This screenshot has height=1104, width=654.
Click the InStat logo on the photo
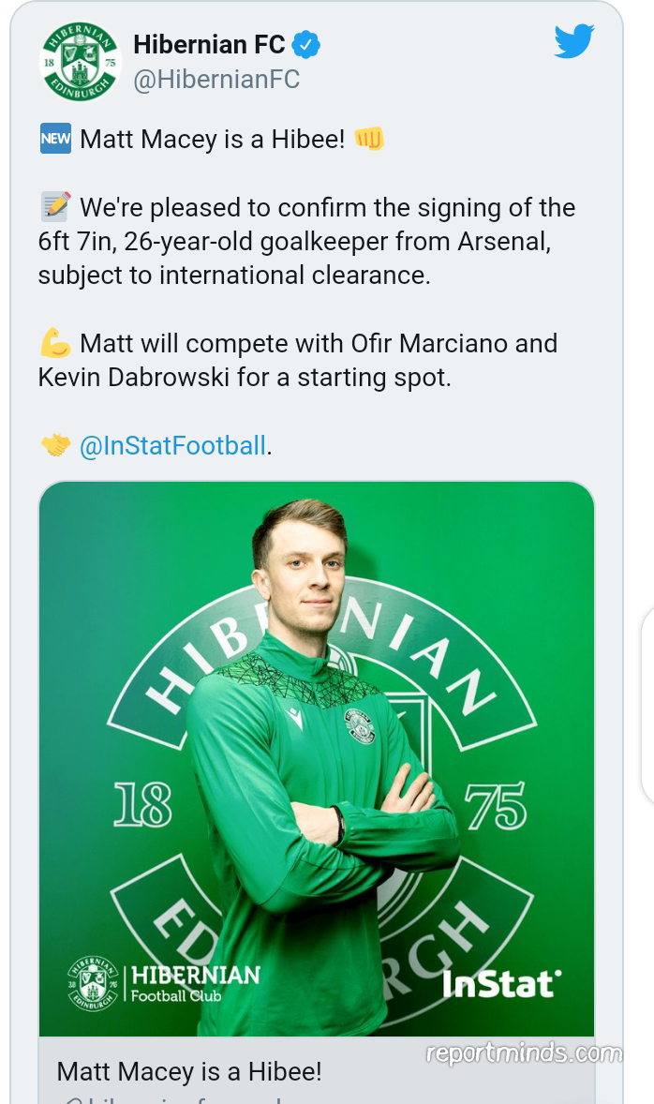pyautogui.click(x=501, y=983)
